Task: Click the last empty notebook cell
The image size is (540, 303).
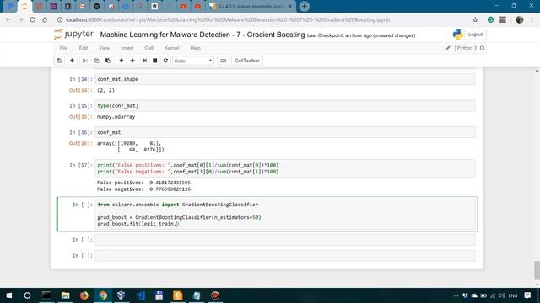Action: [x=285, y=256]
